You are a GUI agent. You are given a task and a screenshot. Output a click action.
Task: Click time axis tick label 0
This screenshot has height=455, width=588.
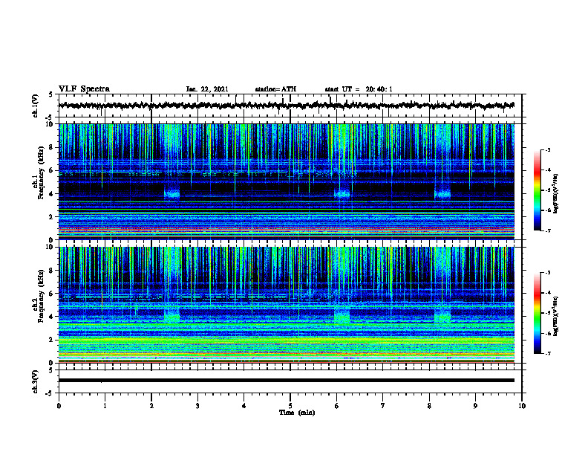tap(59, 406)
